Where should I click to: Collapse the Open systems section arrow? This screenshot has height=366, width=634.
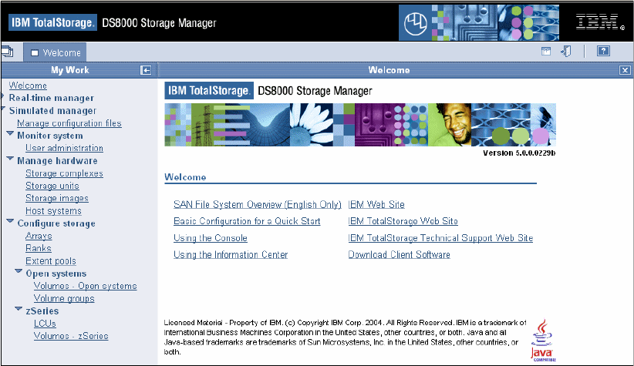pos(19,271)
